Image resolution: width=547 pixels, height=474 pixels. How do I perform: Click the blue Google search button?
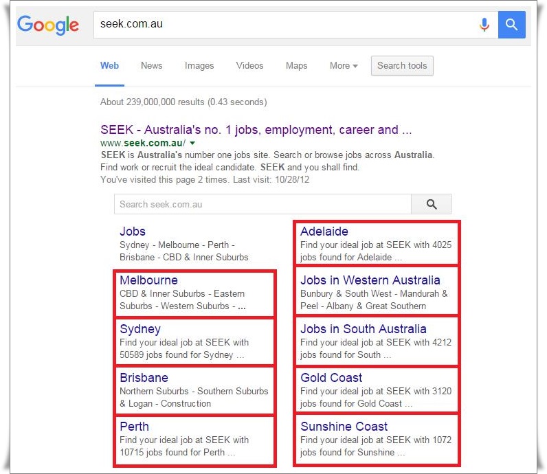511,25
